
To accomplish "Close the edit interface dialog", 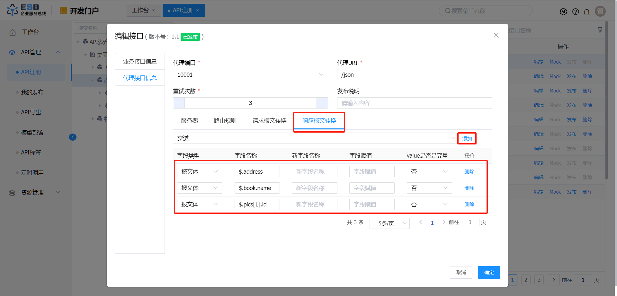I will [x=496, y=35].
